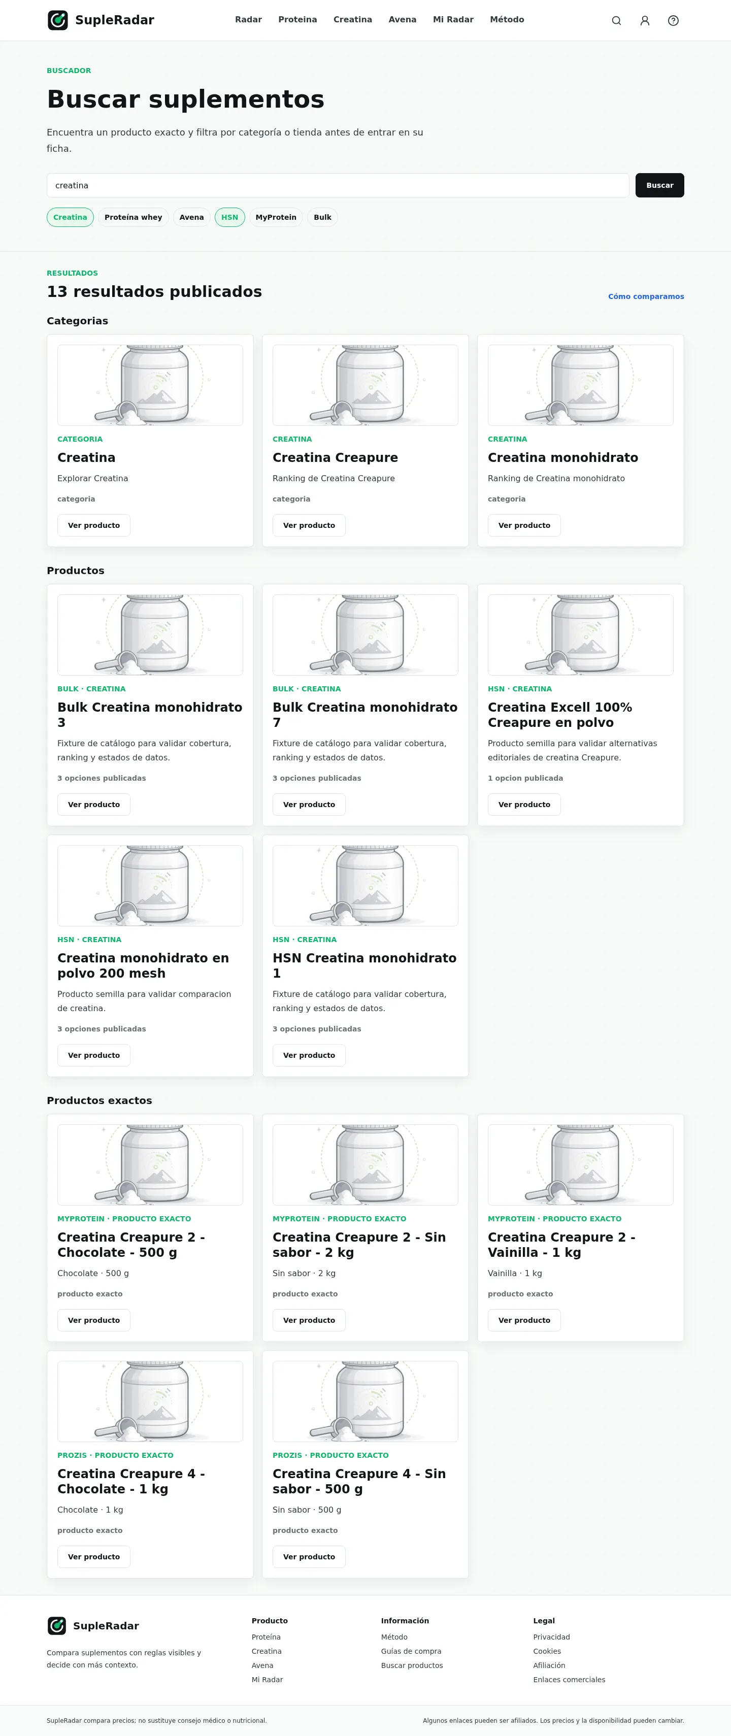Open thumbnail of Creapure 2 Vainilla 1 kg
The image size is (731, 1736).
tap(581, 1164)
